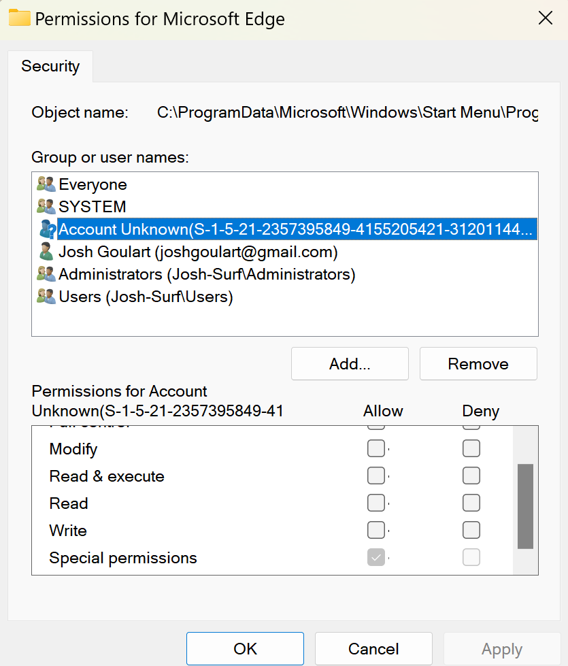Click the Administrators group icon

pyautogui.click(x=46, y=274)
